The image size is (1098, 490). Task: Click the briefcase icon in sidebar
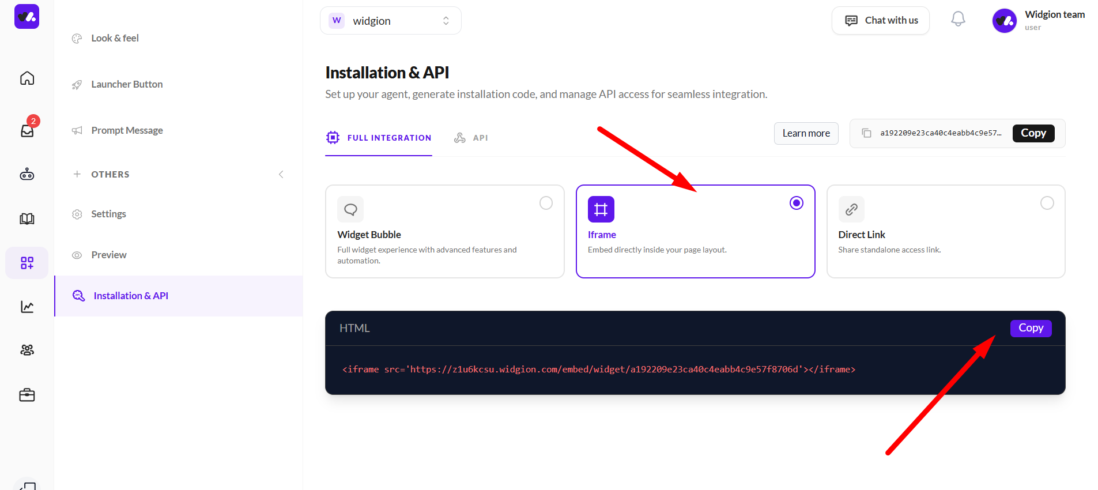pos(27,395)
